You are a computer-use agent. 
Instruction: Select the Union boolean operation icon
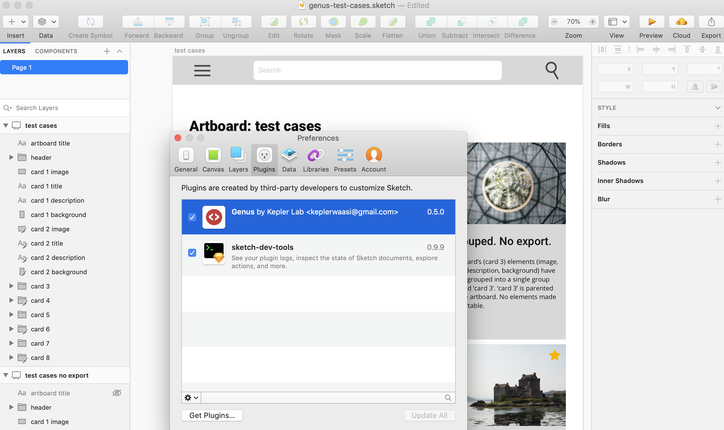[x=431, y=22]
